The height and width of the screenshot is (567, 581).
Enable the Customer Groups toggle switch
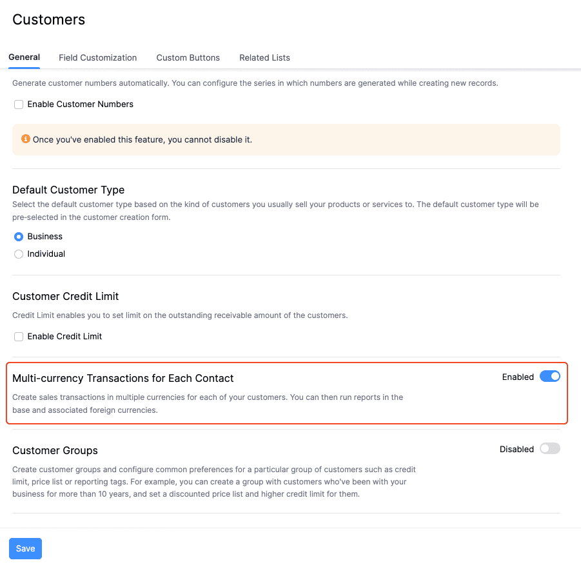[550, 449]
